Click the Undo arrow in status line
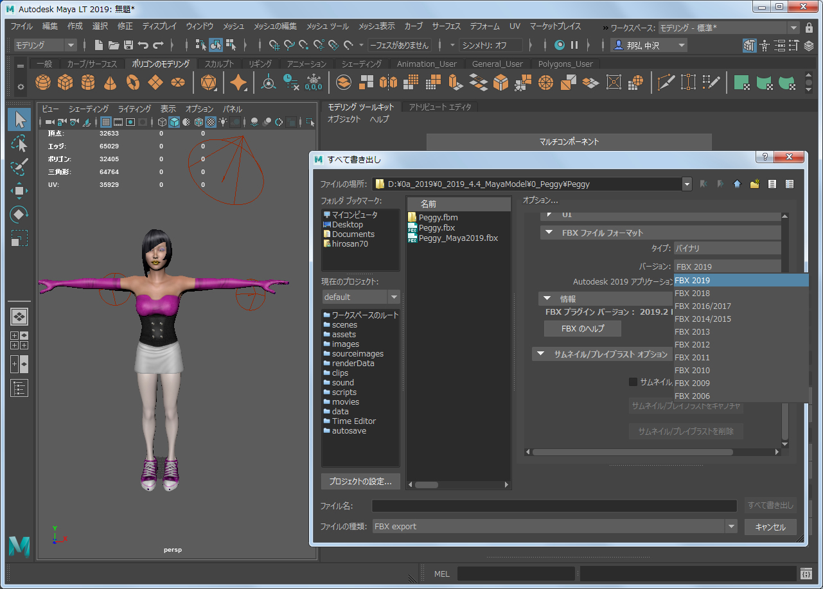The image size is (823, 589). coord(143,45)
